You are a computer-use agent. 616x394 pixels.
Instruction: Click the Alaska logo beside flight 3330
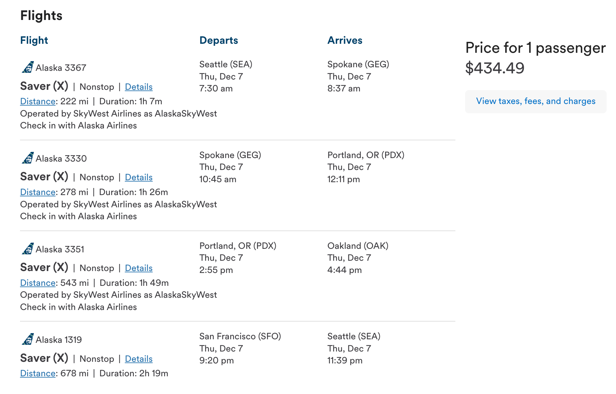pyautogui.click(x=28, y=158)
